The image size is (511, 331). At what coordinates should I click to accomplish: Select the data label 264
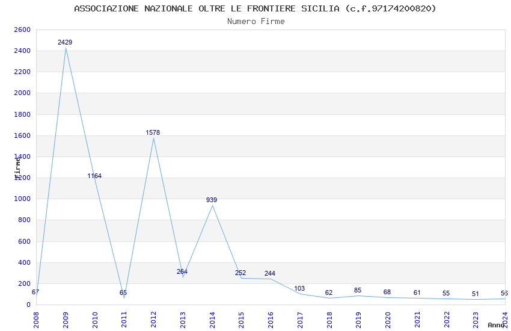point(182,271)
